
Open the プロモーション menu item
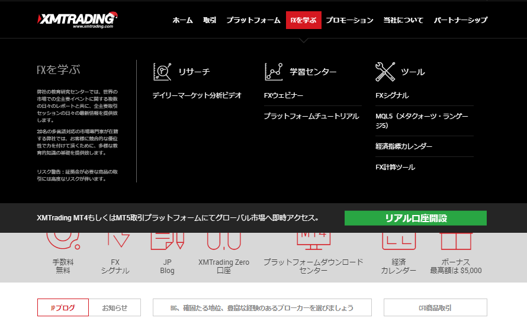pyautogui.click(x=349, y=20)
